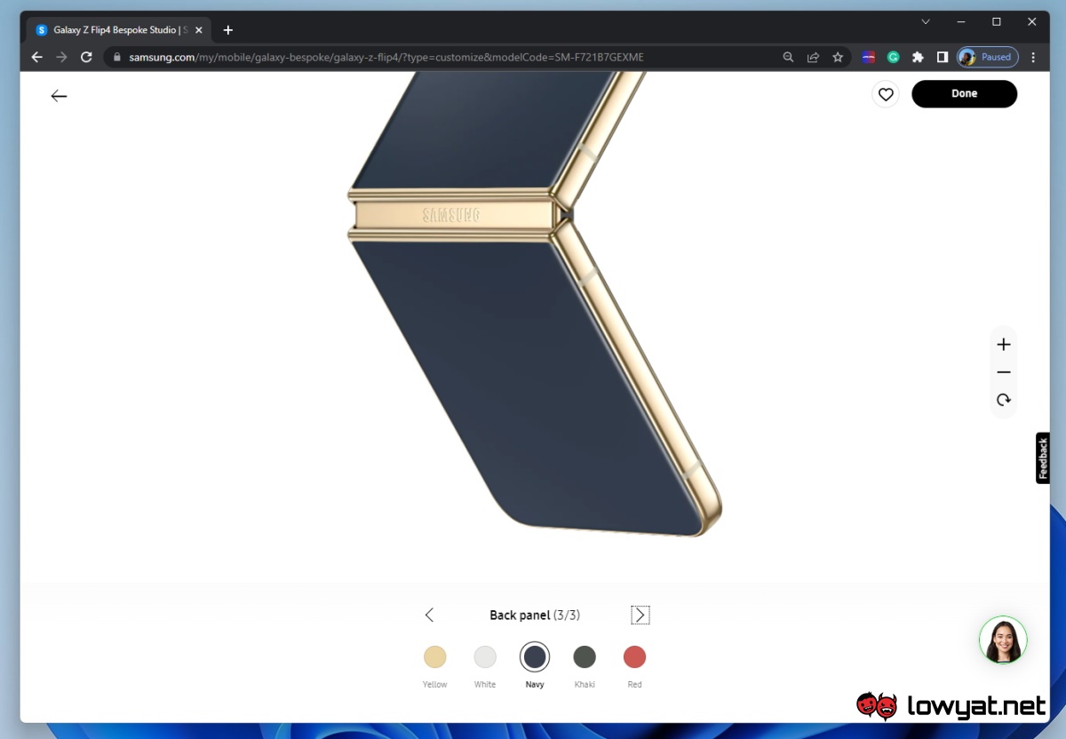Toggle the browser side panel
Image resolution: width=1066 pixels, height=739 pixels.
click(x=943, y=57)
